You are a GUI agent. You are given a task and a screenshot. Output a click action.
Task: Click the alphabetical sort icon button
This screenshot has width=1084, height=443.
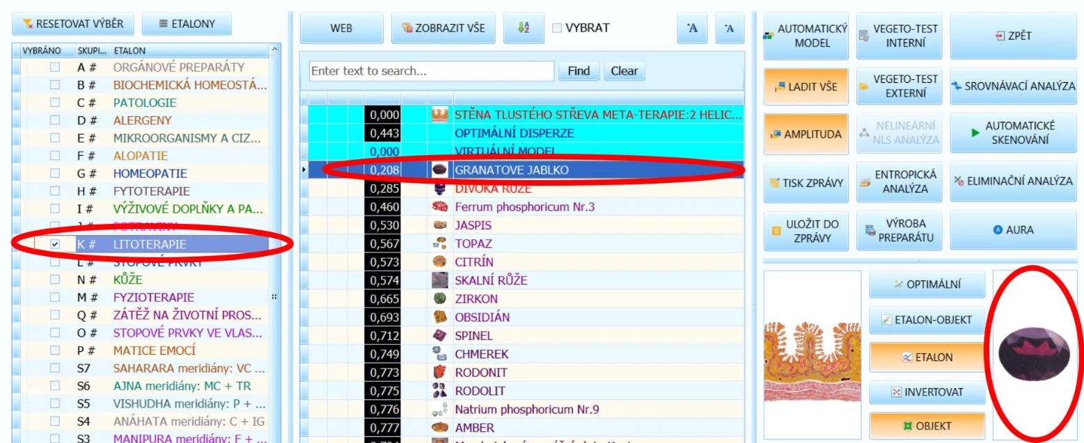[x=524, y=29]
